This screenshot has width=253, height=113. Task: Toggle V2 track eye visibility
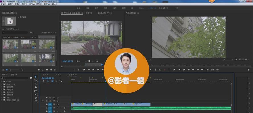(x=57, y=101)
